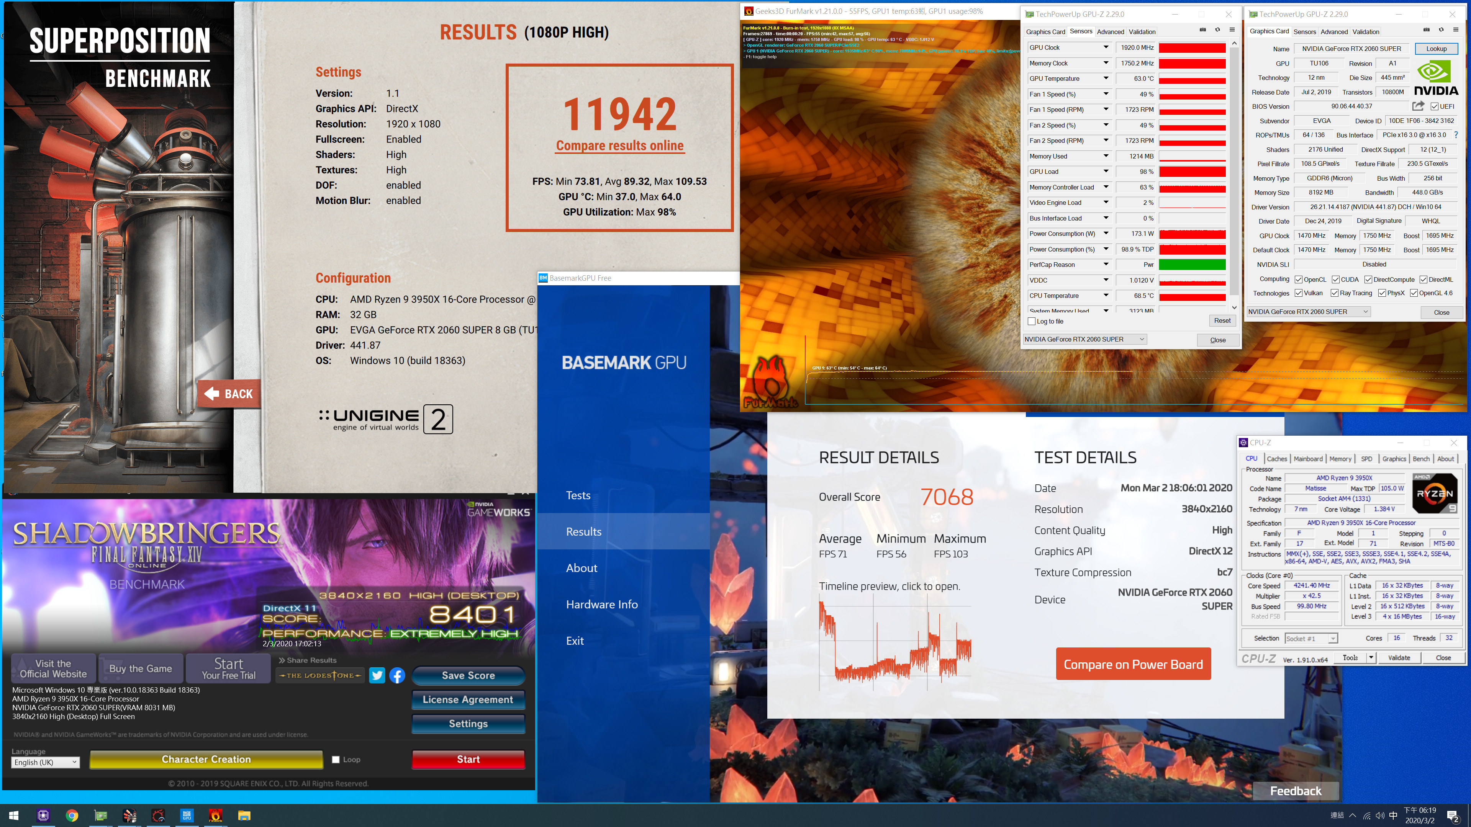Toggle DirectCompute checkbox in GPU-Z
1471x827 pixels.
(x=1368, y=279)
